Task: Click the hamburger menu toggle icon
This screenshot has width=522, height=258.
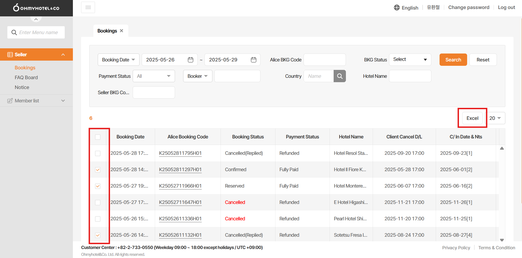Action: coord(88,7)
